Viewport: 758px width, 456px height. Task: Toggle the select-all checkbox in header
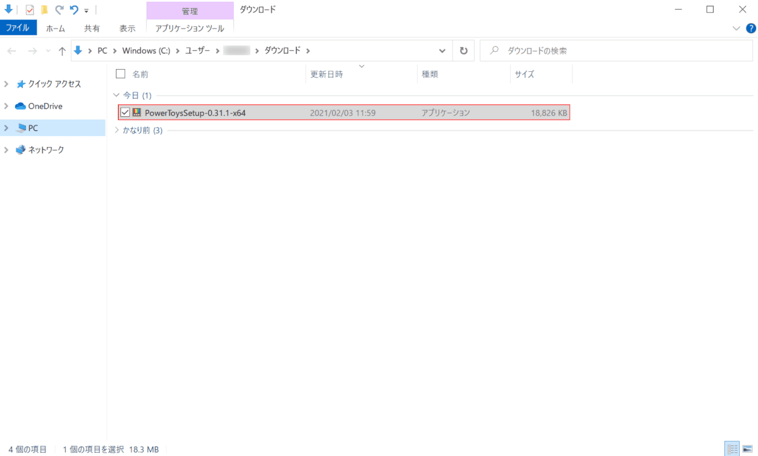click(x=120, y=74)
